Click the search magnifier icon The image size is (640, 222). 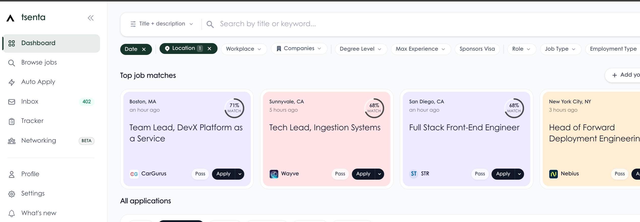[210, 24]
